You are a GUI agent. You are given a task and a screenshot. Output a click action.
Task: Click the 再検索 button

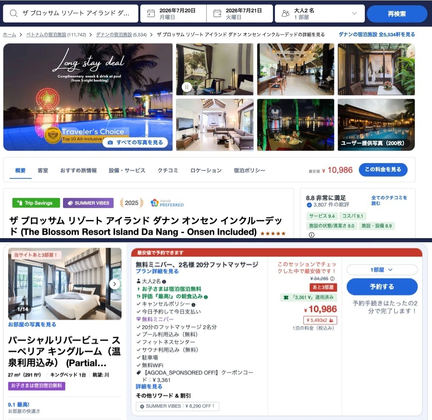point(397,13)
